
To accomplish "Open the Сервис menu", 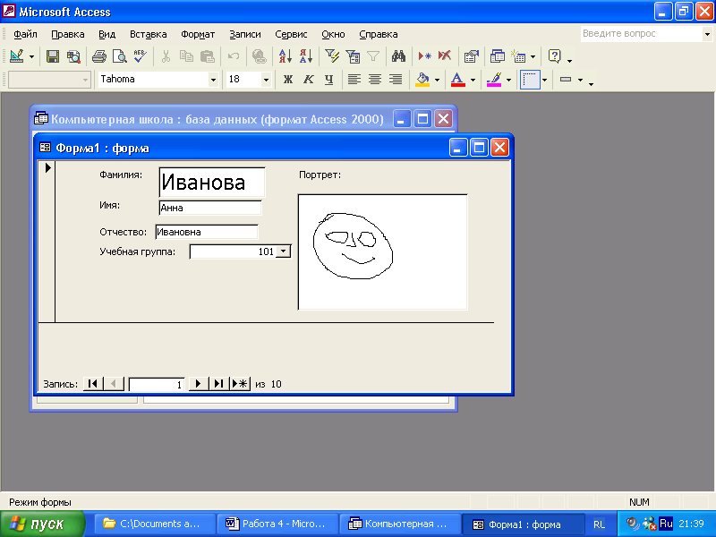I will (291, 34).
